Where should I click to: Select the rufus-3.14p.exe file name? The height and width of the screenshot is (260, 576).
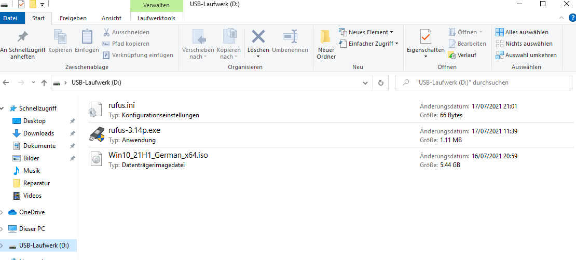click(134, 130)
